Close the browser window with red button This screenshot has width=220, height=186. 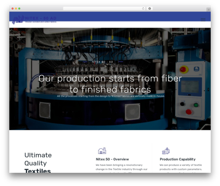point(13,8)
